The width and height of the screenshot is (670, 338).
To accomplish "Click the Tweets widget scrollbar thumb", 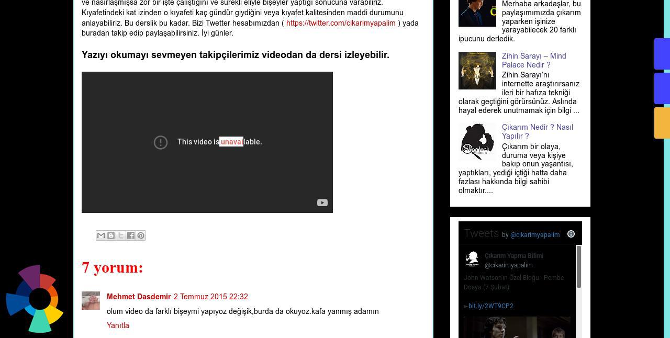I will click(x=579, y=267).
